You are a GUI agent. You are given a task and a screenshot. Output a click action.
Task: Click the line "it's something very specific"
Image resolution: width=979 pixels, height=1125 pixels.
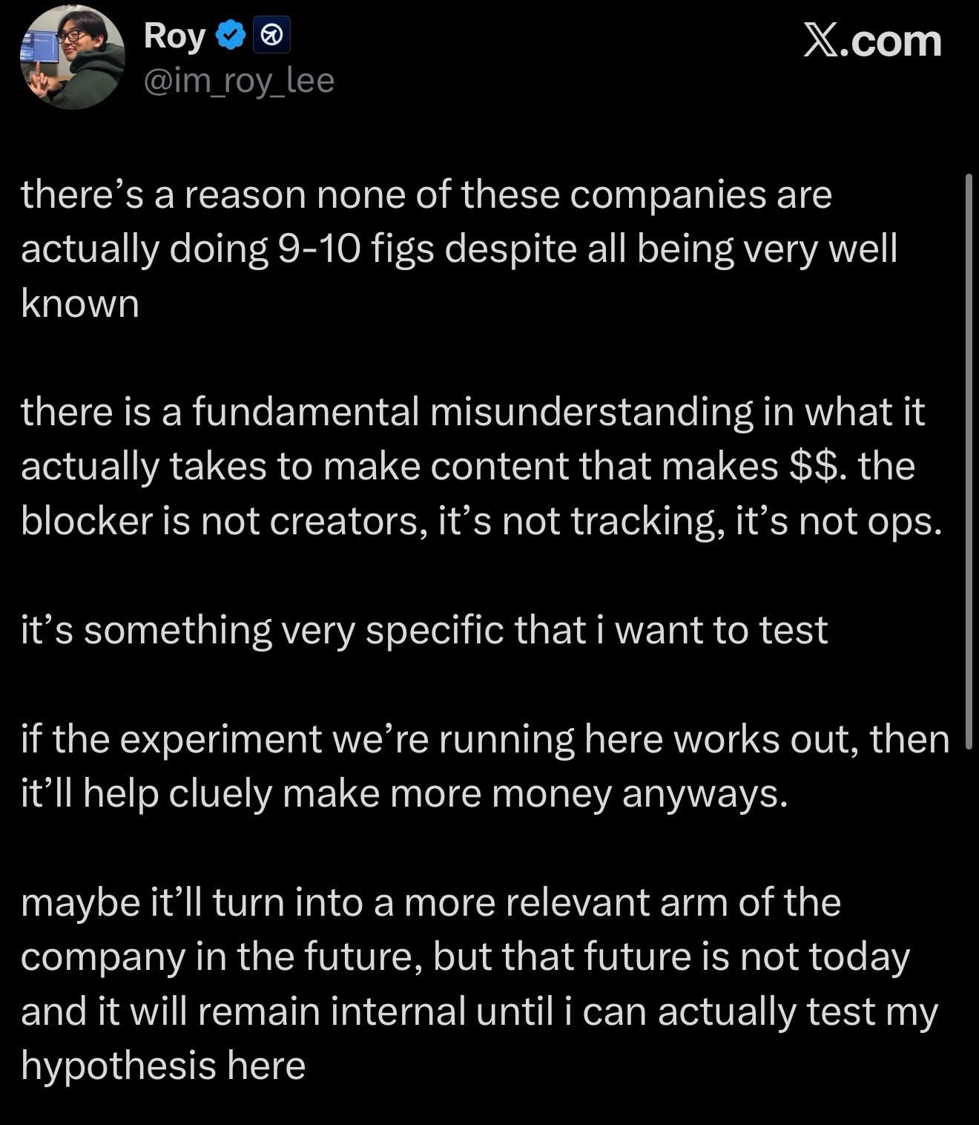[x=424, y=630]
